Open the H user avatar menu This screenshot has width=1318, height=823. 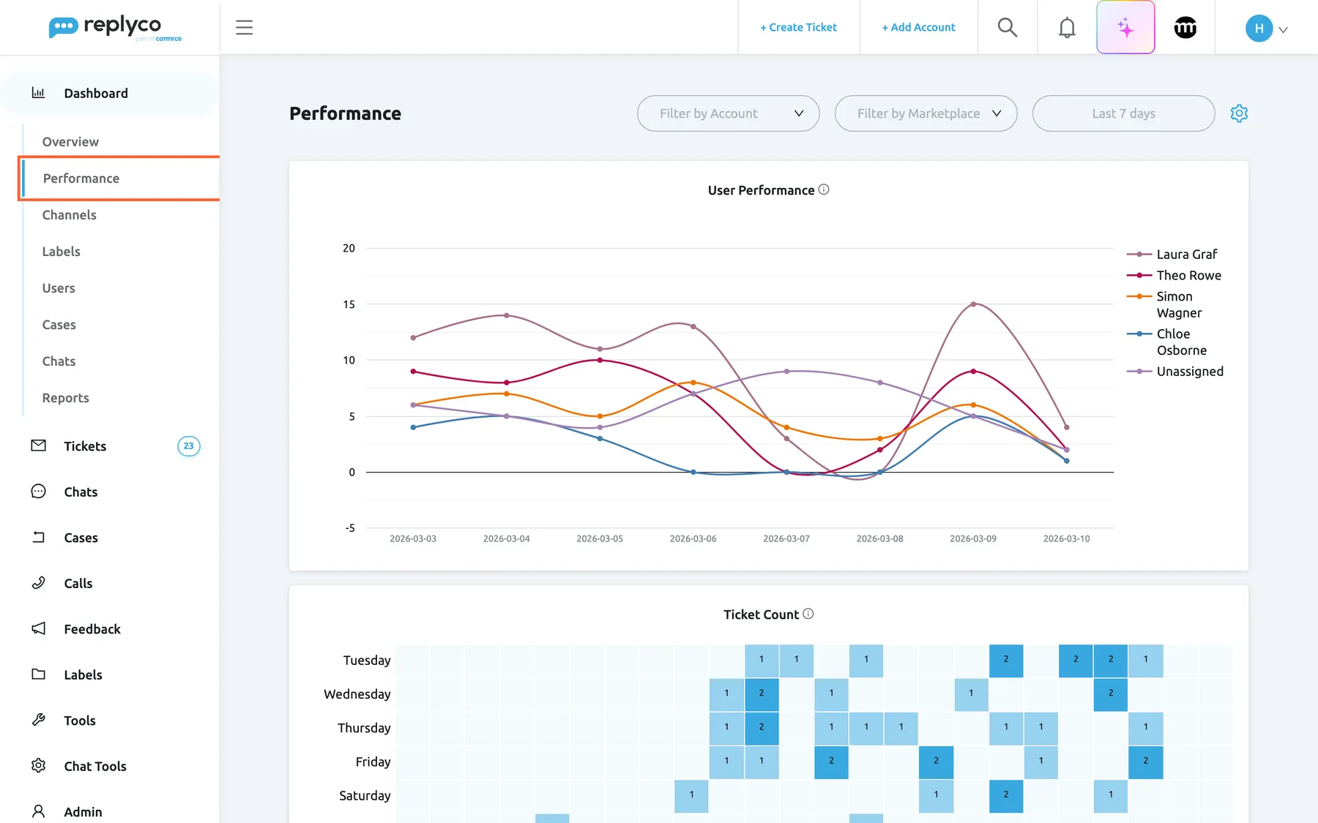[x=1266, y=29]
